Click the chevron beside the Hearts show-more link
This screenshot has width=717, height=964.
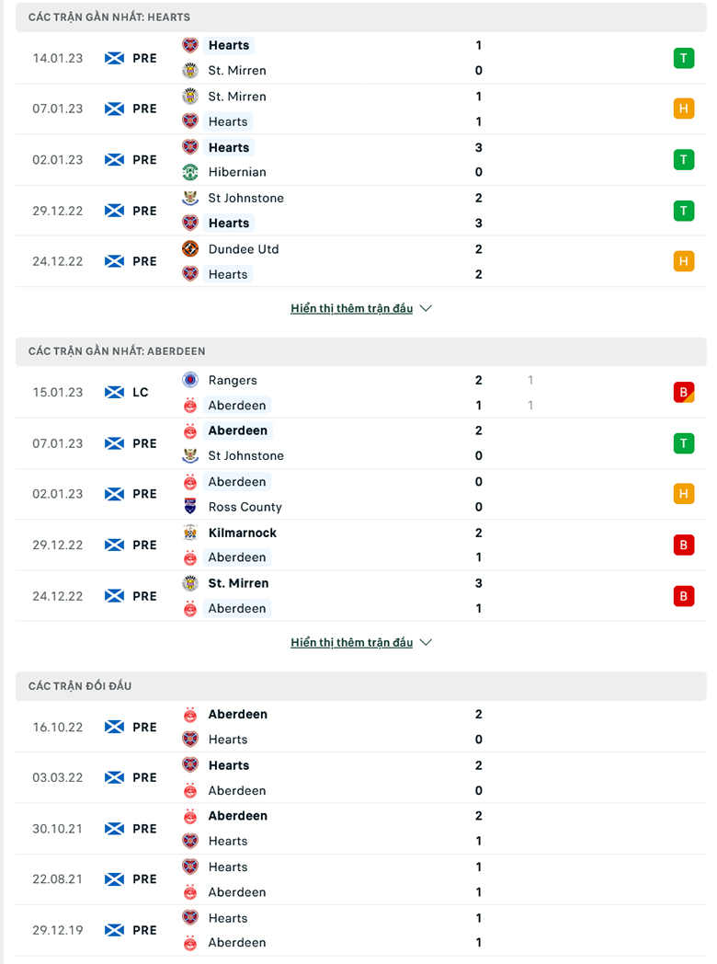coord(425,308)
